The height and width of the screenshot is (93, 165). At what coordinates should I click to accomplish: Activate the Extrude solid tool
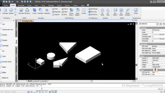(x=21, y=11)
